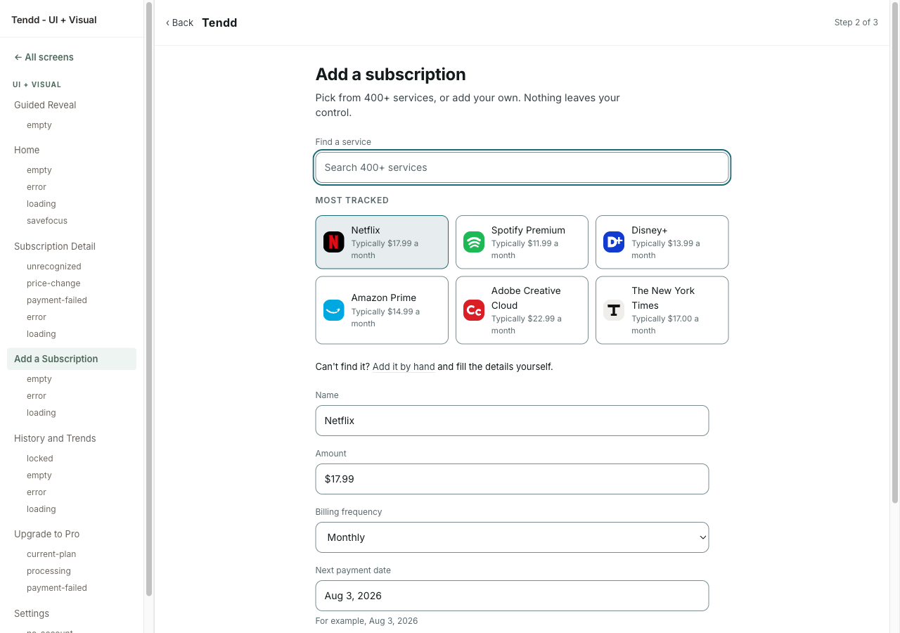
Task: Click the 'MOST TRACKED' section label
Action: pos(352,200)
